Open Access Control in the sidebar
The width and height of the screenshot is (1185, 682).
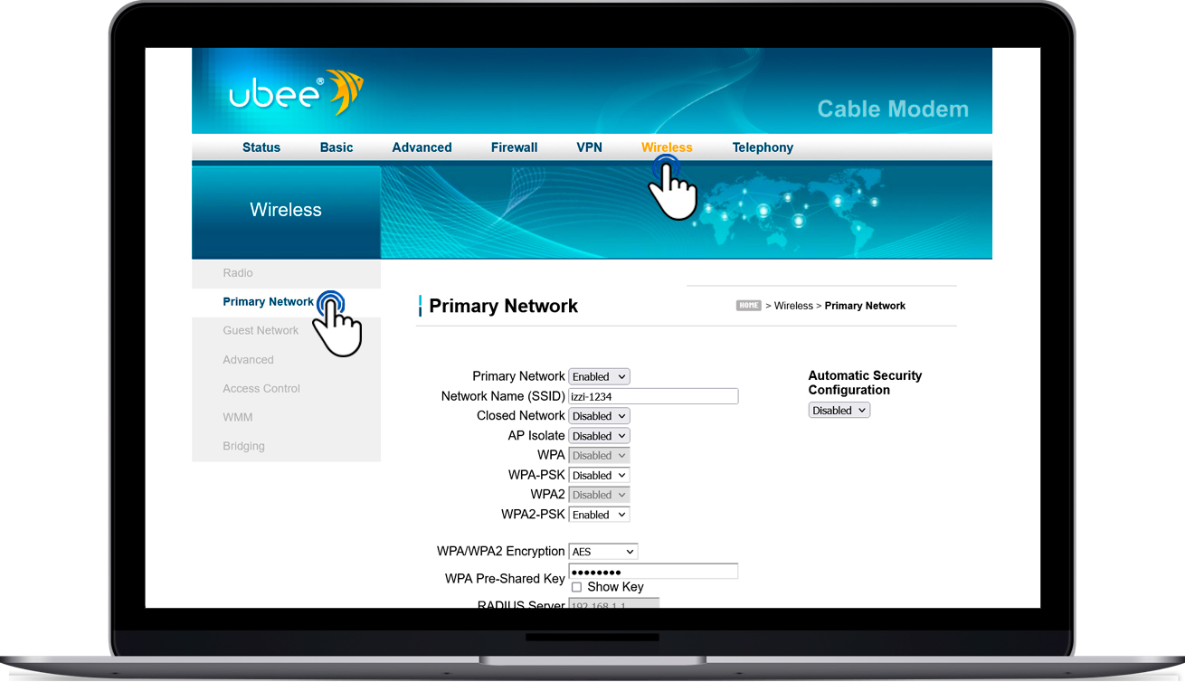(x=261, y=389)
